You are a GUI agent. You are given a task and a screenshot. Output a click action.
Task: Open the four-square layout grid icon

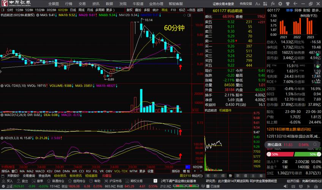pyautogui.click(x=265, y=4)
